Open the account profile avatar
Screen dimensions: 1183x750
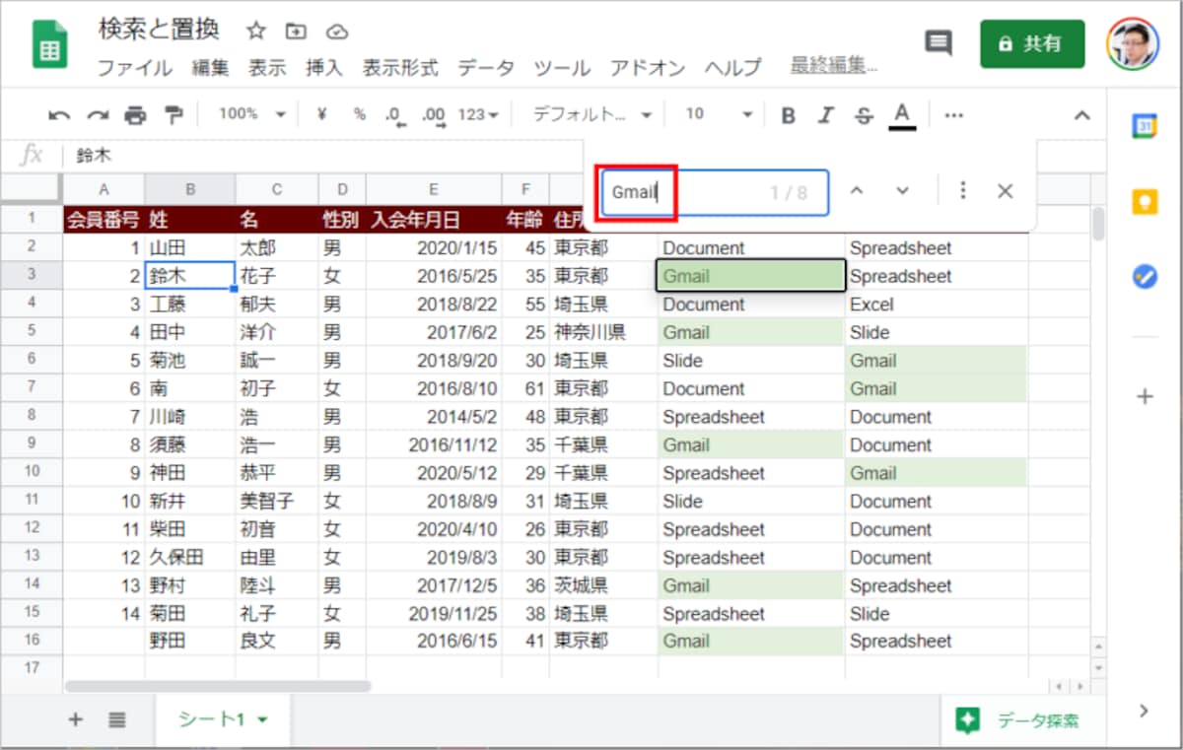pos(1133,43)
